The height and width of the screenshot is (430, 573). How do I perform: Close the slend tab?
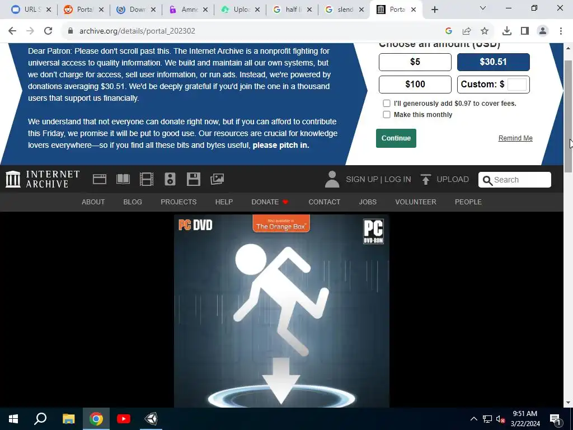click(x=361, y=10)
